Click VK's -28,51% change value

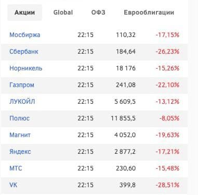167,185
